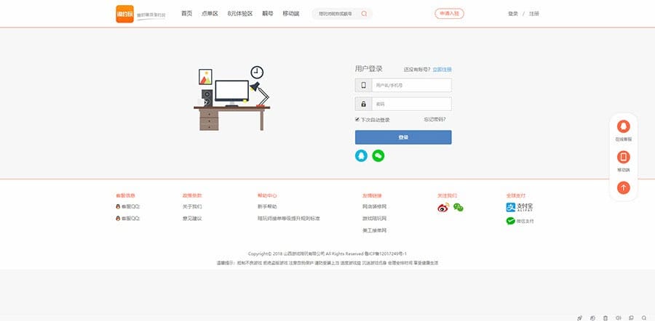Click the search magnifier icon in header

pyautogui.click(x=364, y=14)
